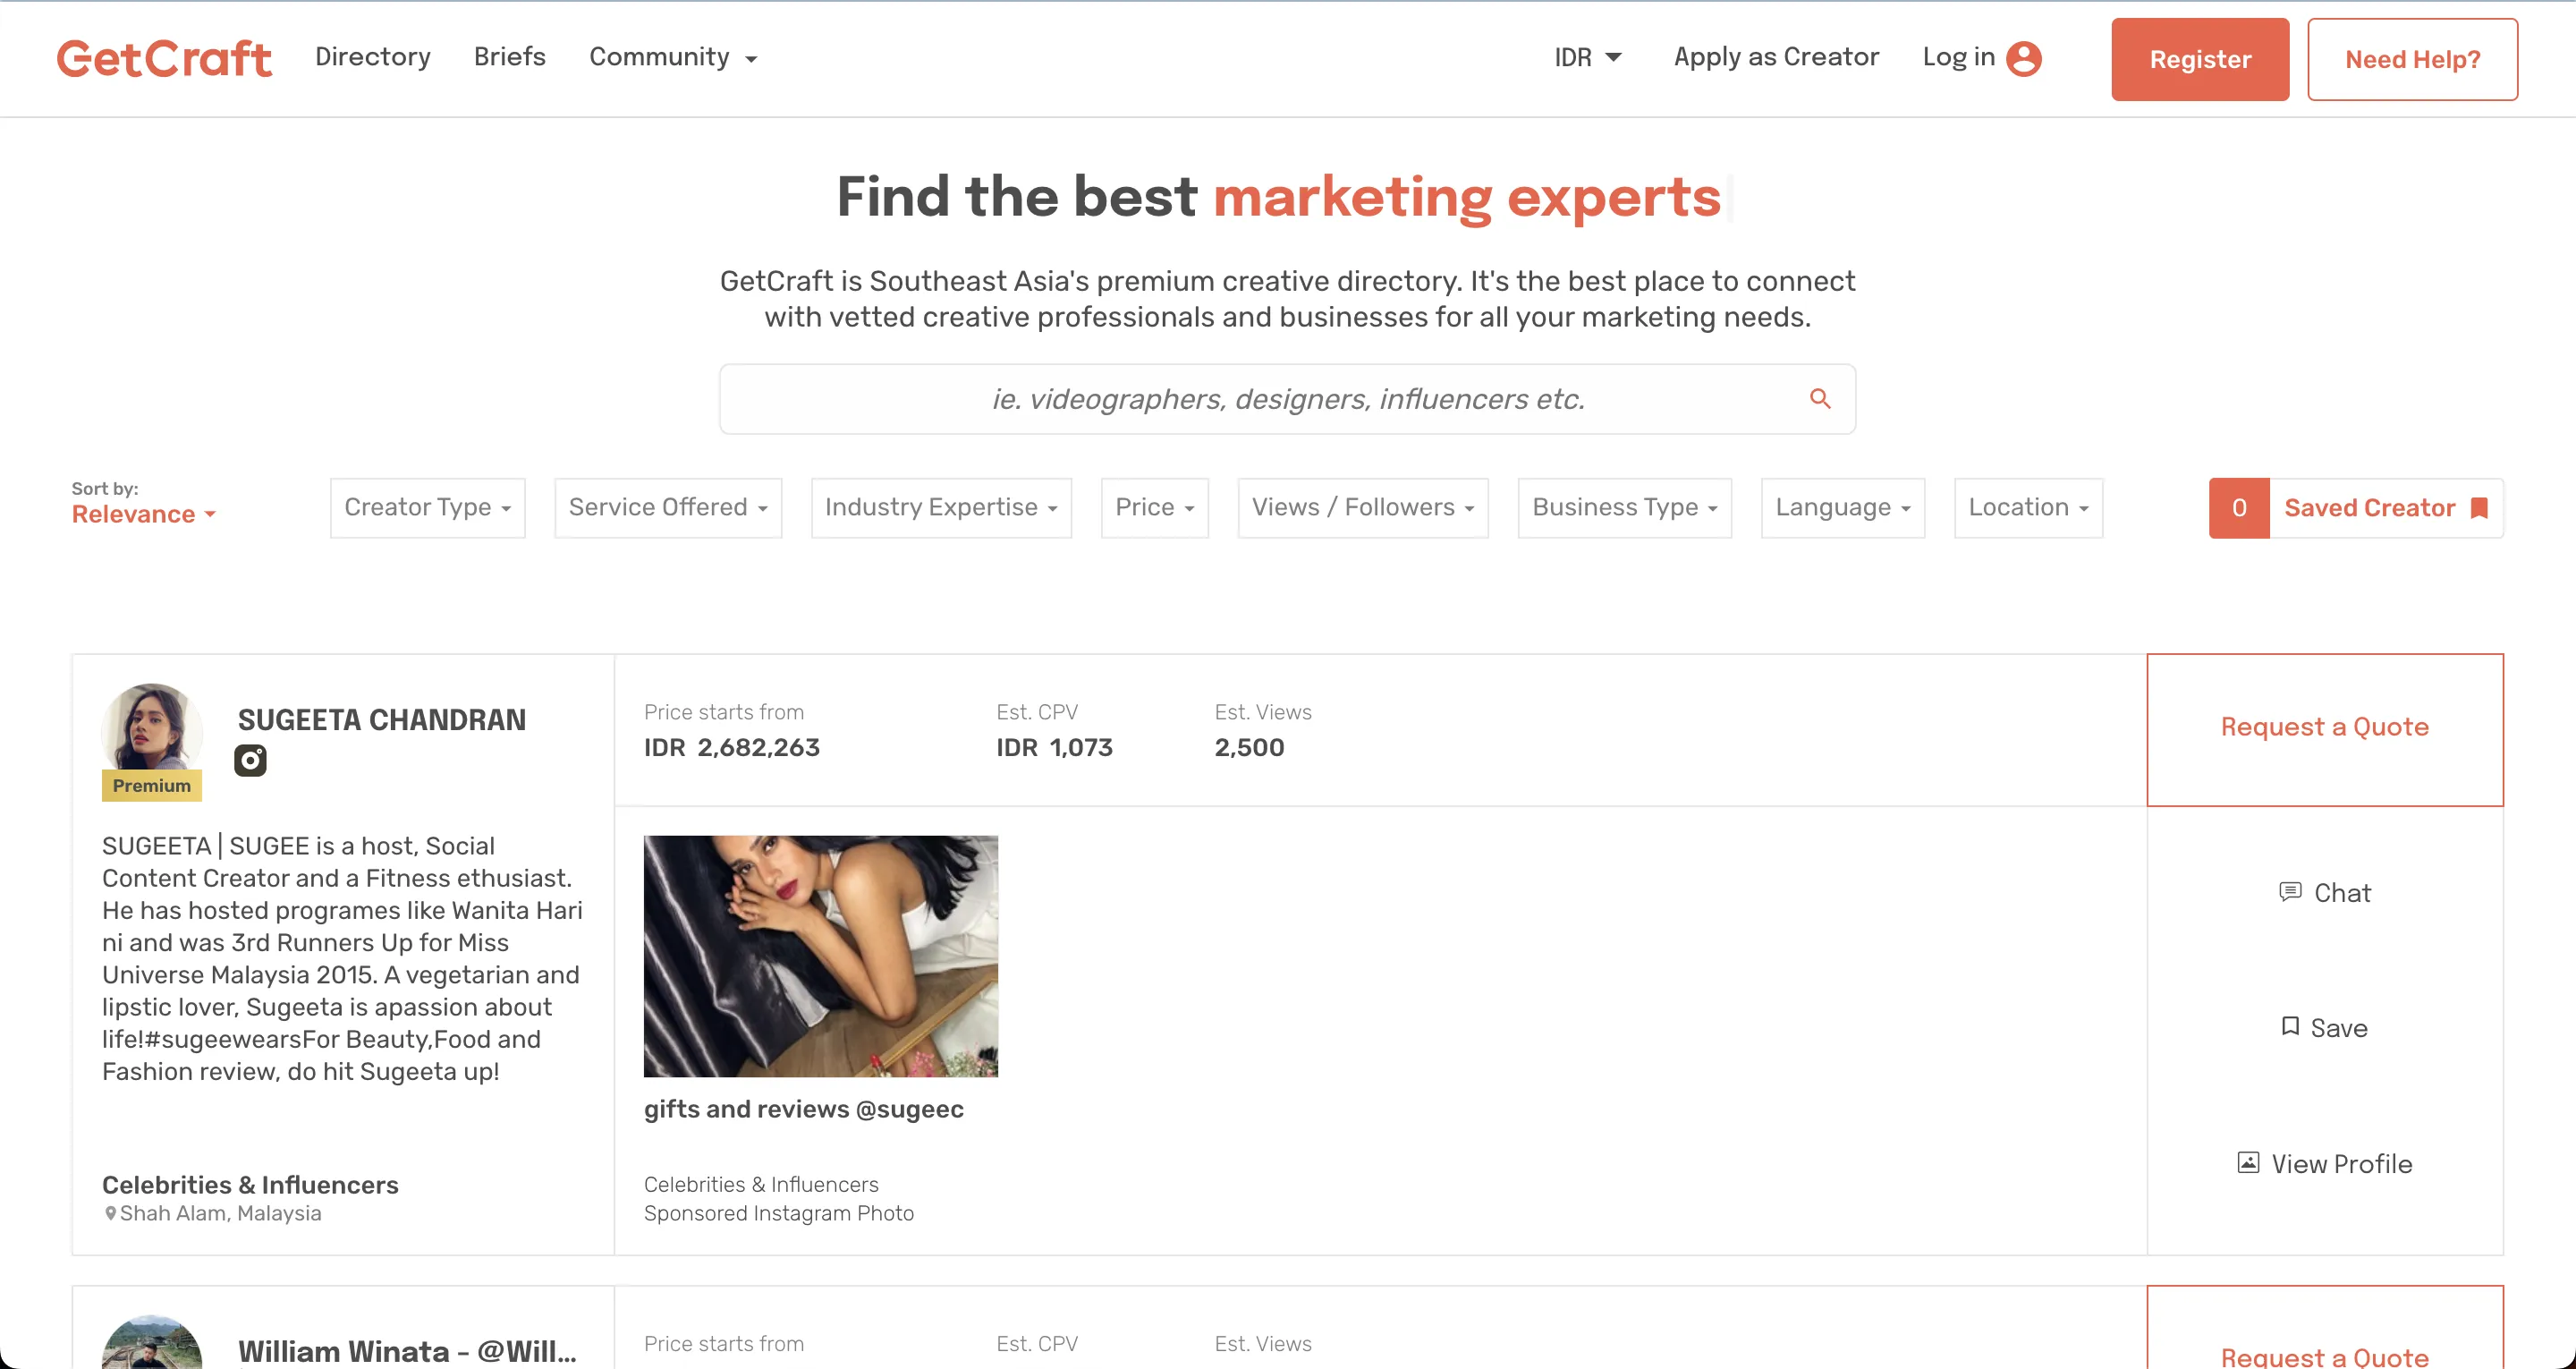Expand the Location filter dropdown
Screen dimensions: 2576x1369
[x=2029, y=508]
